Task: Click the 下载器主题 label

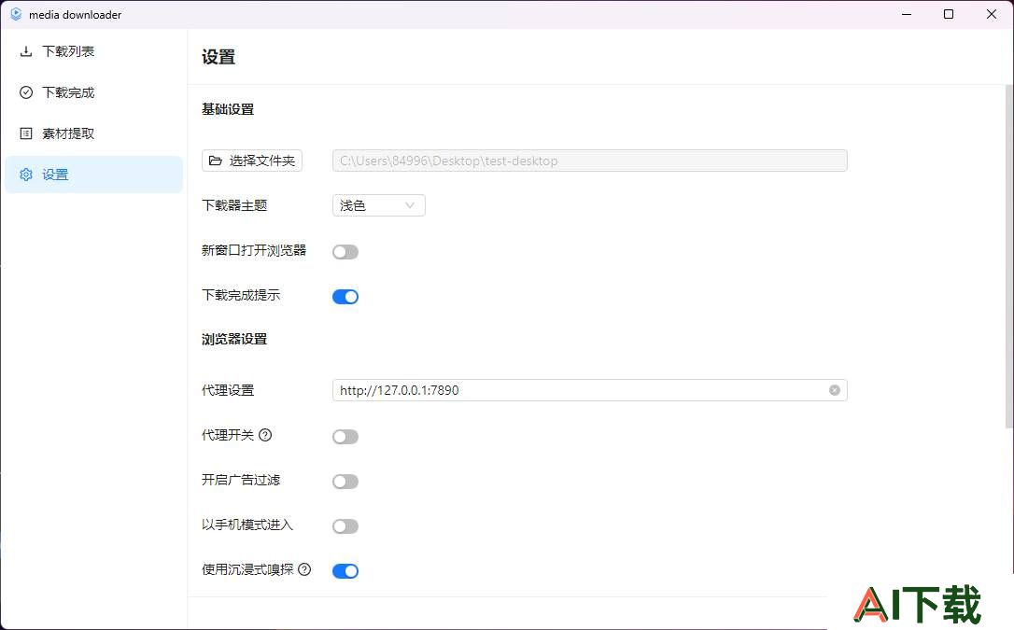Action: [234, 205]
